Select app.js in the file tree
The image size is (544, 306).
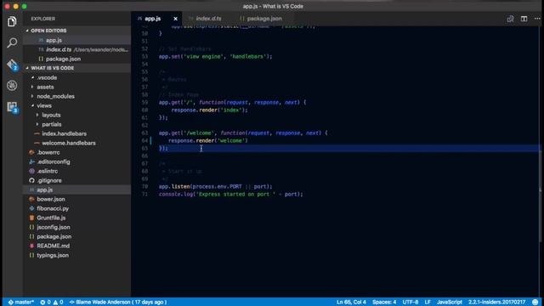tap(77, 190)
